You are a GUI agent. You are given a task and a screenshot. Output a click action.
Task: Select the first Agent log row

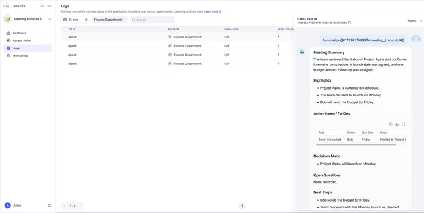tap(177, 37)
